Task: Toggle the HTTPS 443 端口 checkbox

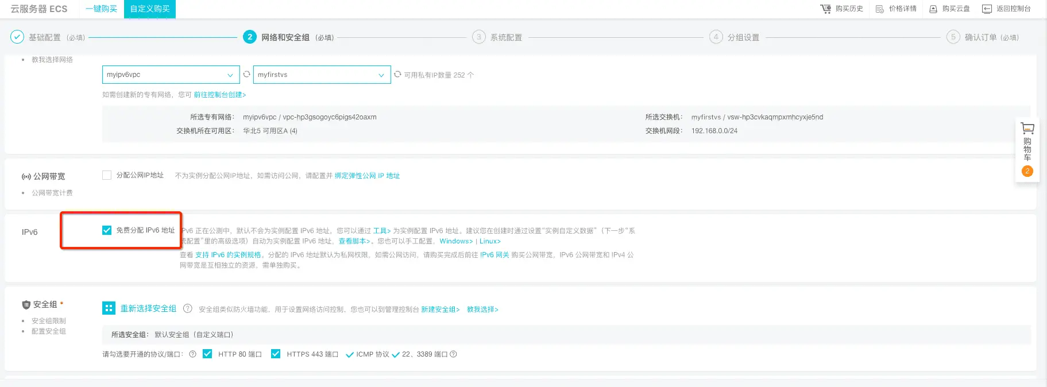Action: click(x=276, y=354)
